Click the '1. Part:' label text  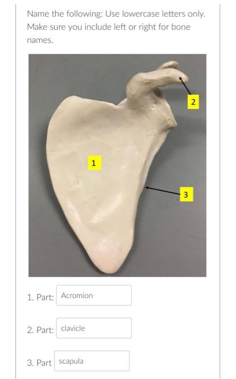tap(40, 297)
